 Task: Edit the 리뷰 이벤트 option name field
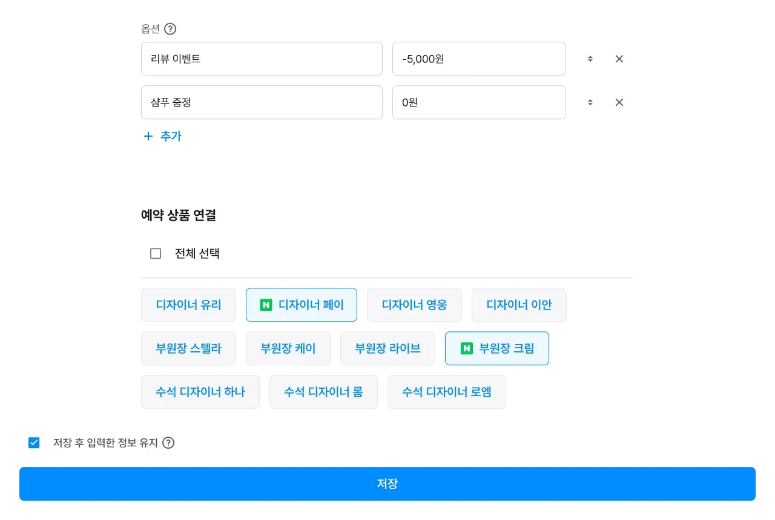pyautogui.click(x=262, y=59)
